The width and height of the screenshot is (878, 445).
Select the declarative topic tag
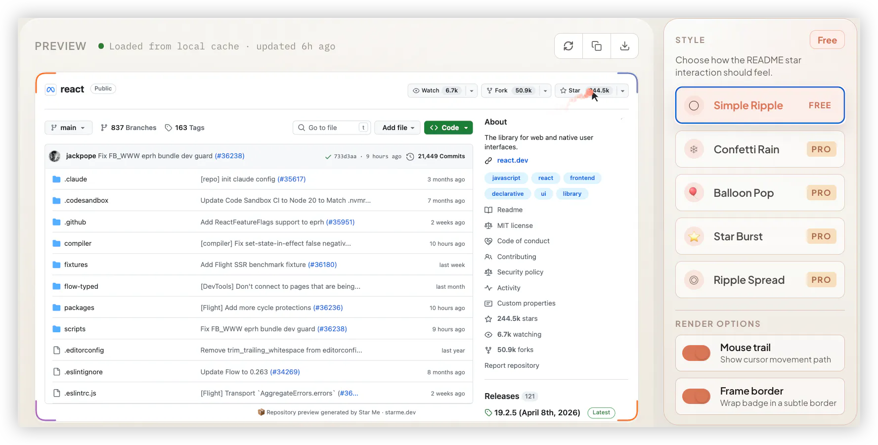(508, 194)
